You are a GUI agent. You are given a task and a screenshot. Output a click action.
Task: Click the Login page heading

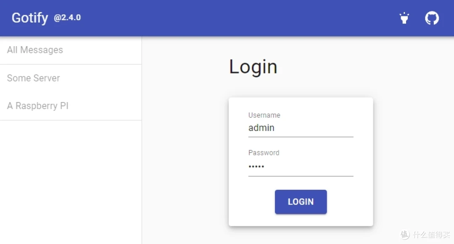pyautogui.click(x=253, y=66)
